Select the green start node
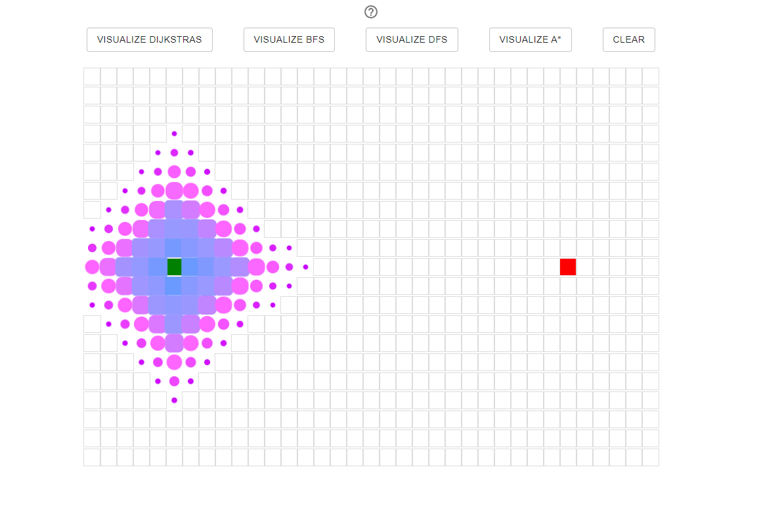This screenshot has width=761, height=530. [x=174, y=267]
